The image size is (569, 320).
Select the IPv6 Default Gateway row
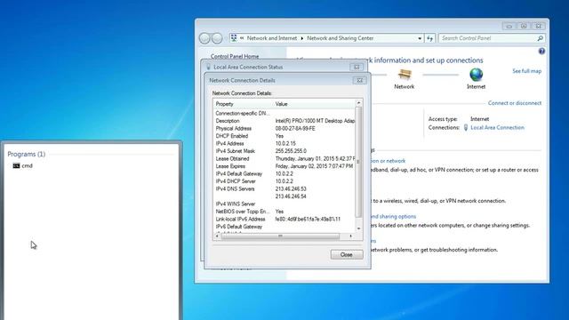pos(284,227)
